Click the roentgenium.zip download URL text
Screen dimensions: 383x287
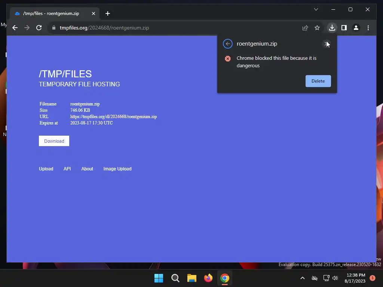(x=114, y=117)
